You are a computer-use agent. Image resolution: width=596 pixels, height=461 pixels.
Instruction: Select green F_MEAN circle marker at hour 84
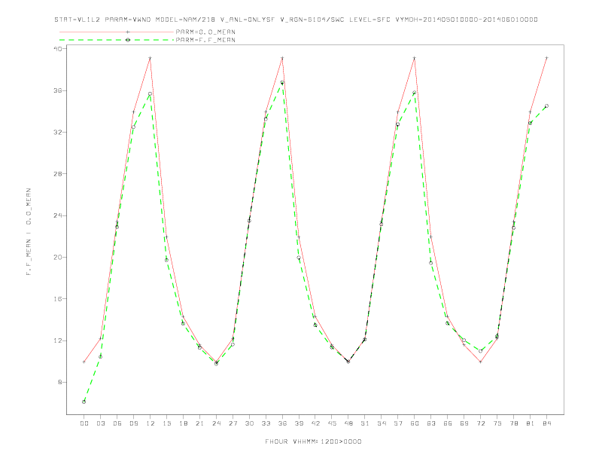[547, 106]
